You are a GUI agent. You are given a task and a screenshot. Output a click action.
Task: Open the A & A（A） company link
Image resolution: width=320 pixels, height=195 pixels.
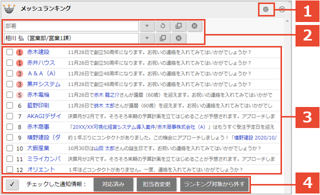pos(41,73)
